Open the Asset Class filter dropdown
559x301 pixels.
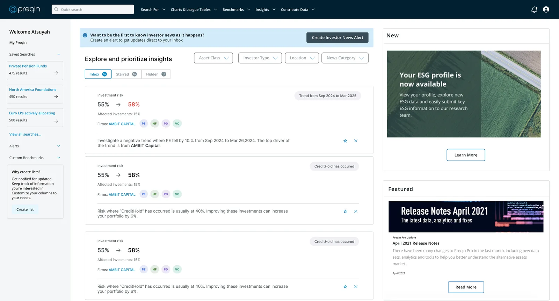213,58
